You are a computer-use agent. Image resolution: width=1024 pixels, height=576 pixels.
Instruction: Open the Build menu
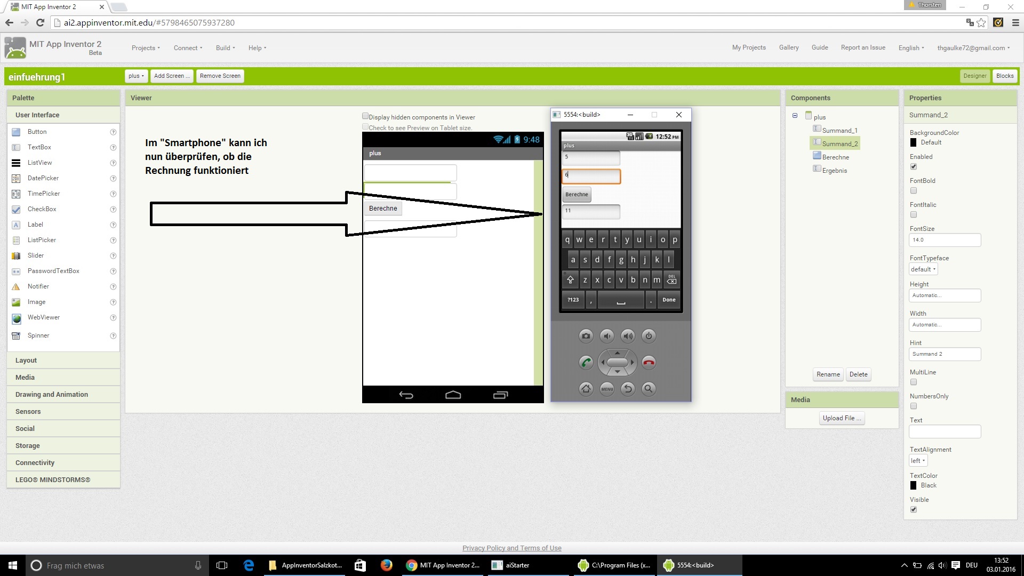225,48
